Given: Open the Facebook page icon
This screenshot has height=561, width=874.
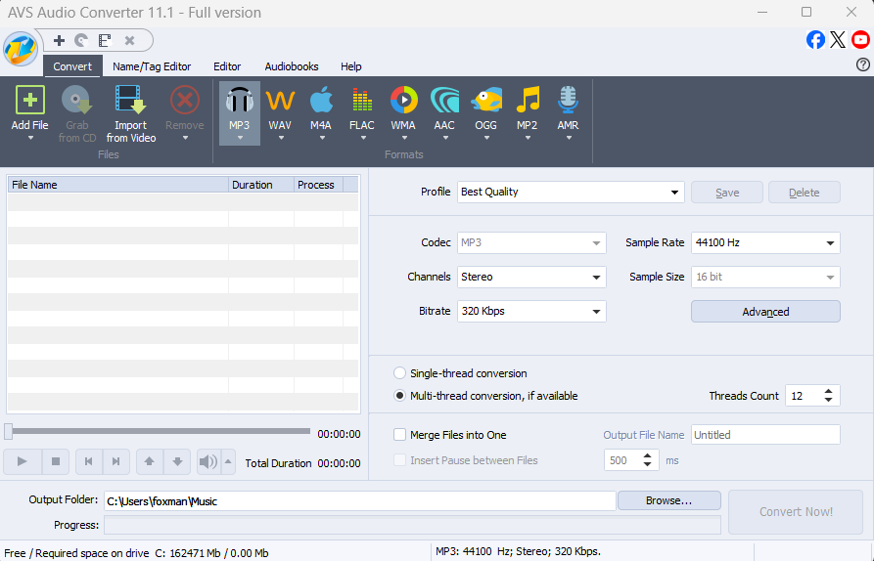Looking at the screenshot, I should (815, 39).
